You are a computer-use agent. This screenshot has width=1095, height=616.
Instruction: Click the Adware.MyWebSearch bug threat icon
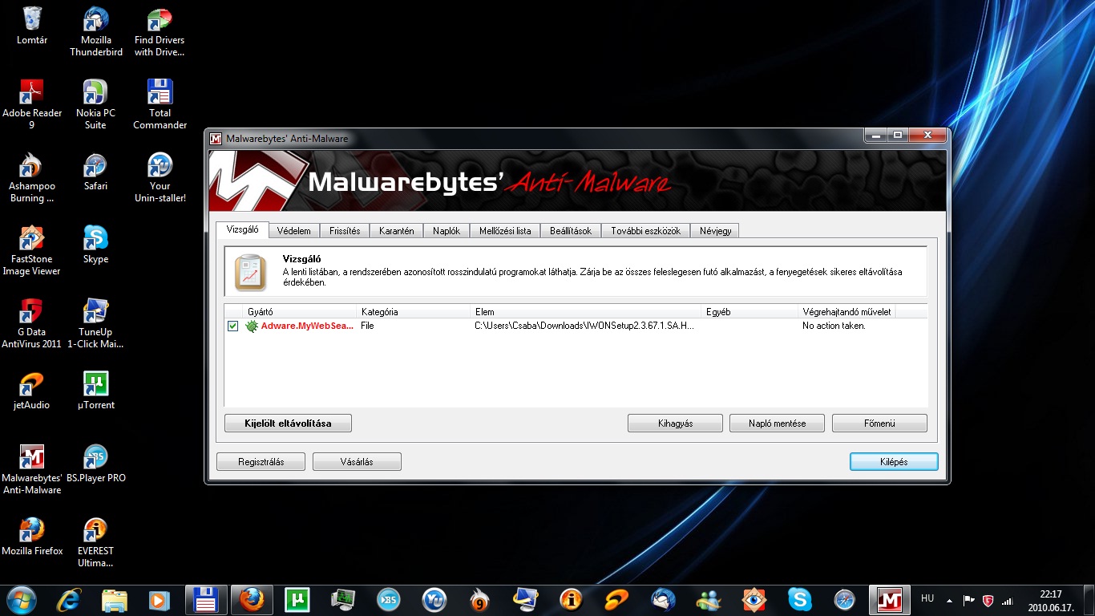(x=252, y=326)
